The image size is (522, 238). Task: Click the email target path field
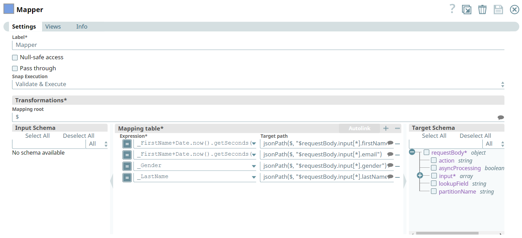click(x=327, y=154)
